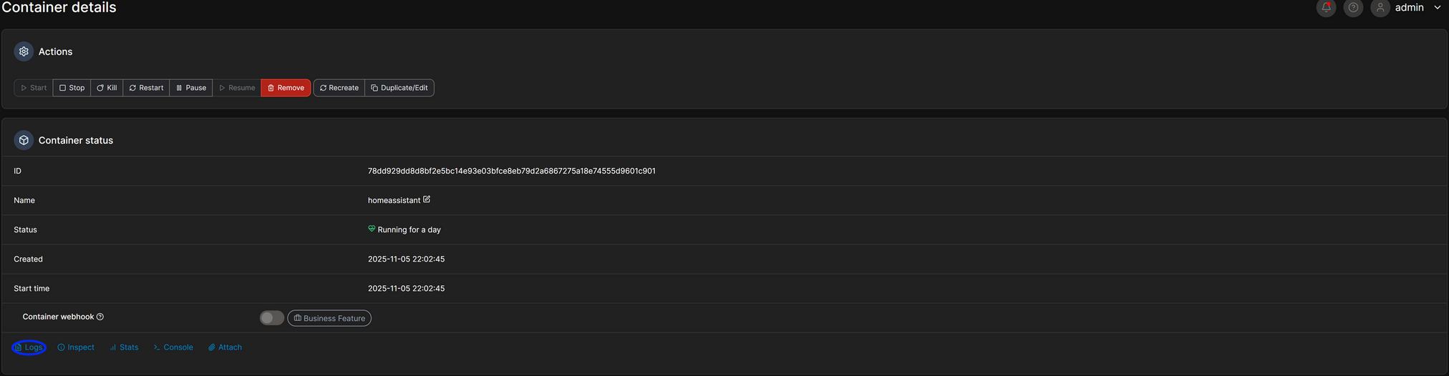Click the edit icon next to homeassistant name
Viewport: 1449px width, 376px height.
(427, 199)
